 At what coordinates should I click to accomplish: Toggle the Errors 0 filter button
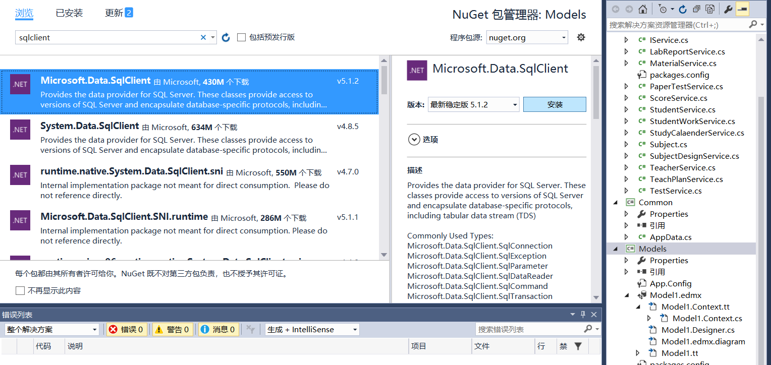(x=126, y=329)
